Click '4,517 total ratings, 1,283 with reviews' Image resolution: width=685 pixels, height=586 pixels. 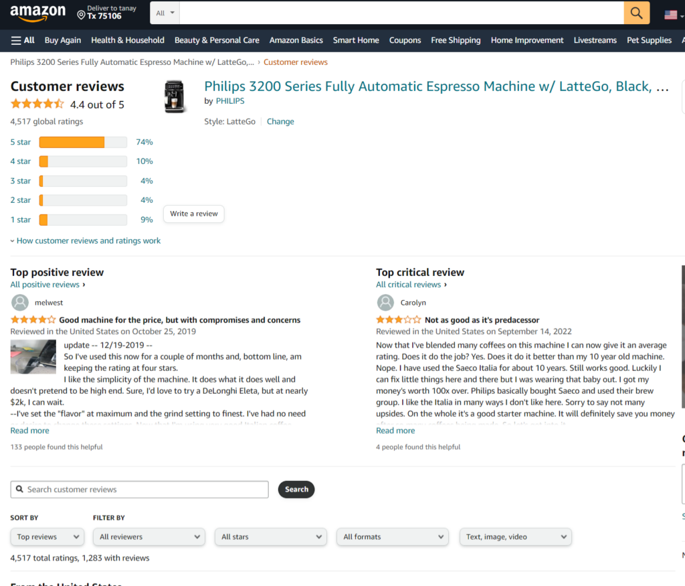click(x=80, y=558)
